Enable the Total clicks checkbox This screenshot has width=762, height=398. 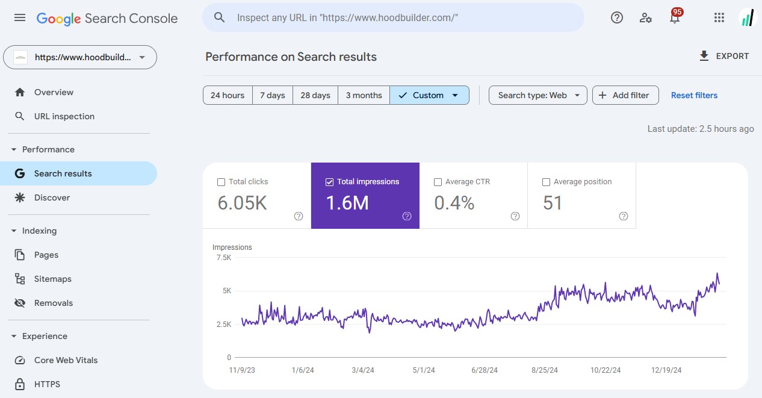pos(221,182)
